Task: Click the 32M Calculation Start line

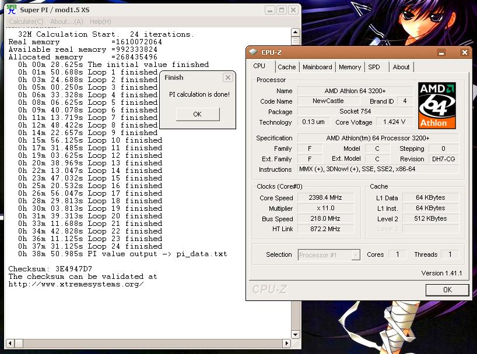Action: tap(106, 34)
